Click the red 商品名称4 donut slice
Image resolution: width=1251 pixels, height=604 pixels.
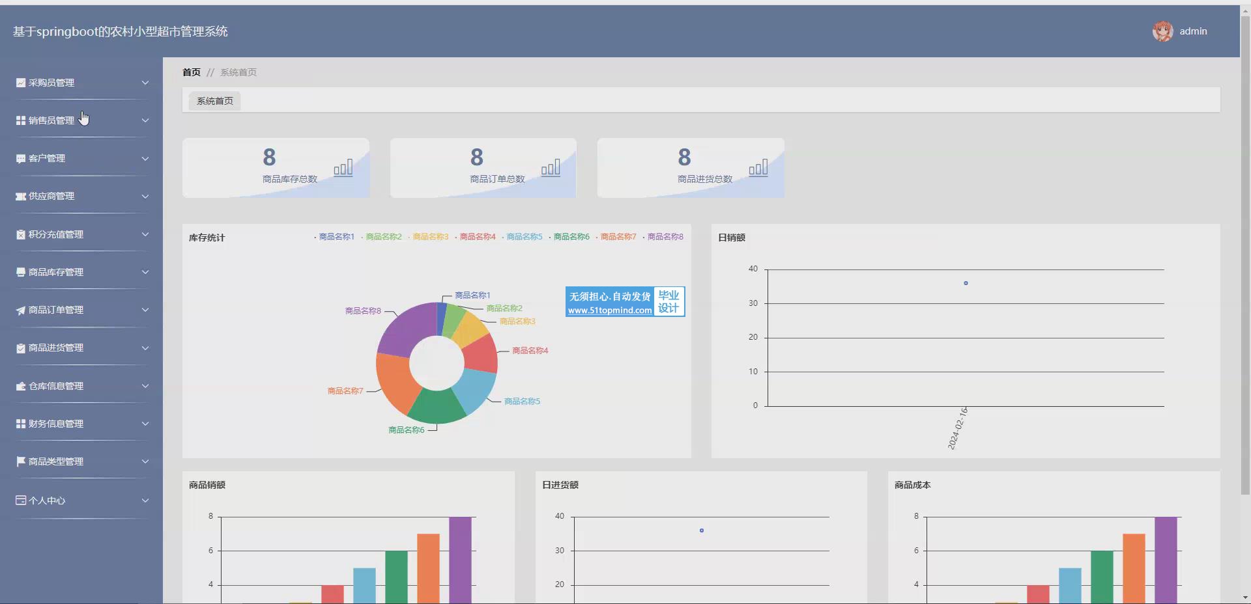coord(482,354)
